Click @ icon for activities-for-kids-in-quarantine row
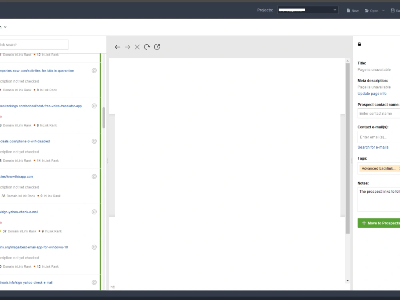 coord(94,71)
